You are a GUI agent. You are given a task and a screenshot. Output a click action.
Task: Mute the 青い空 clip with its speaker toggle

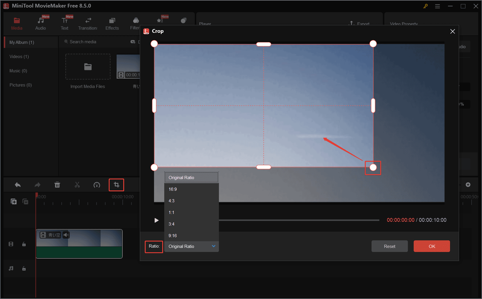66,235
